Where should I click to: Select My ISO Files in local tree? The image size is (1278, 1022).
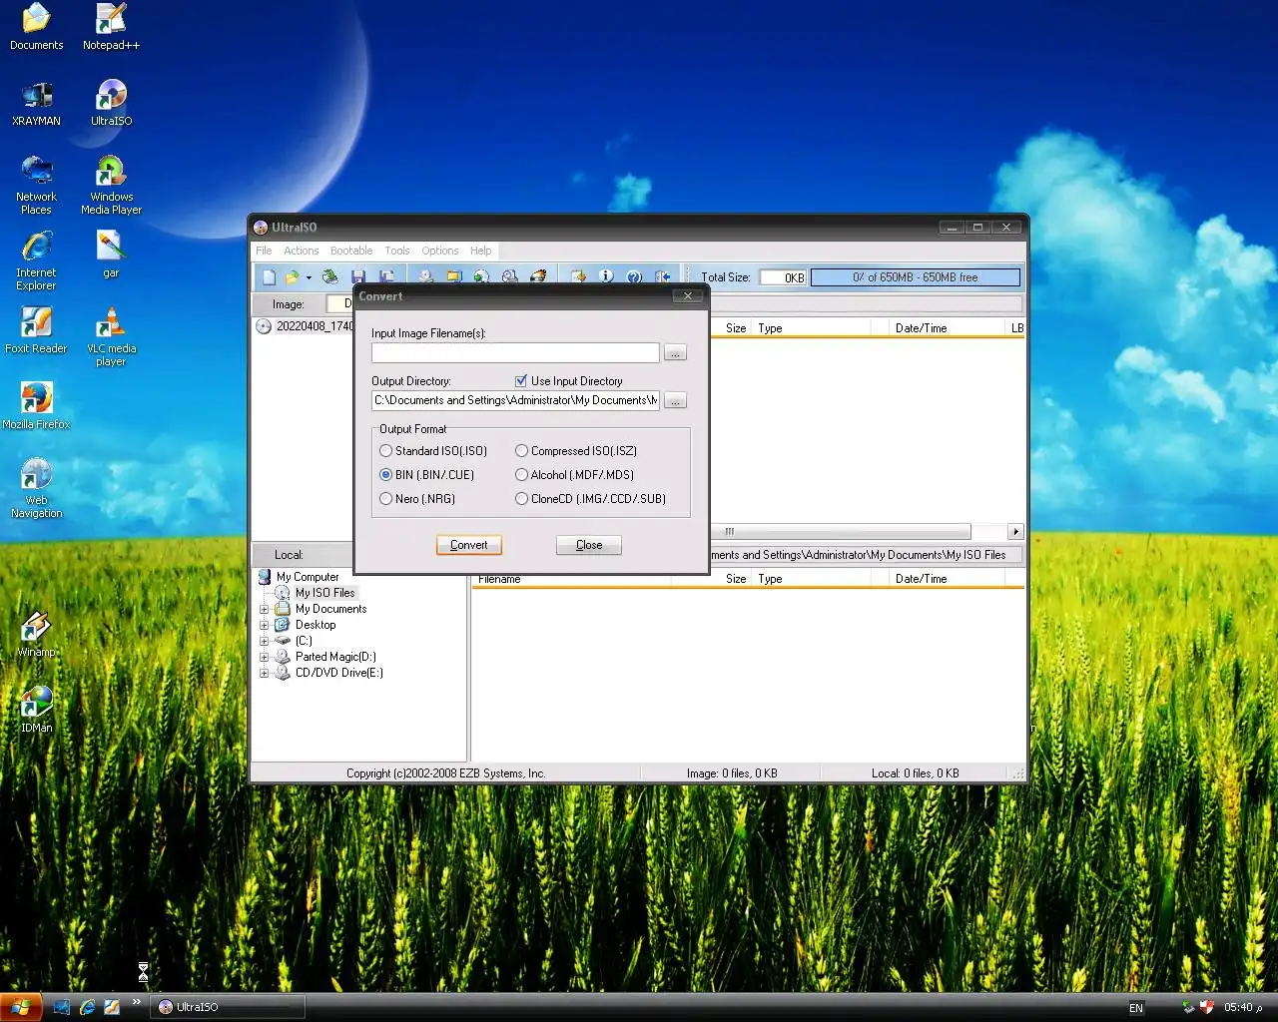[x=324, y=593]
